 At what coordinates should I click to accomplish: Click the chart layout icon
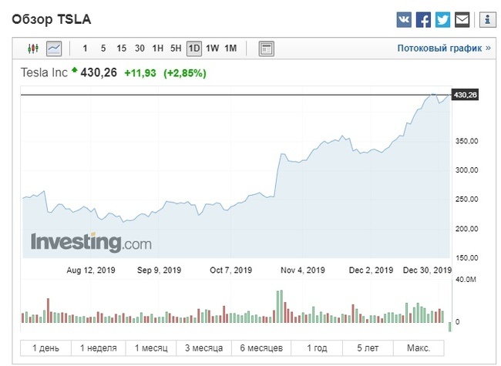point(266,49)
